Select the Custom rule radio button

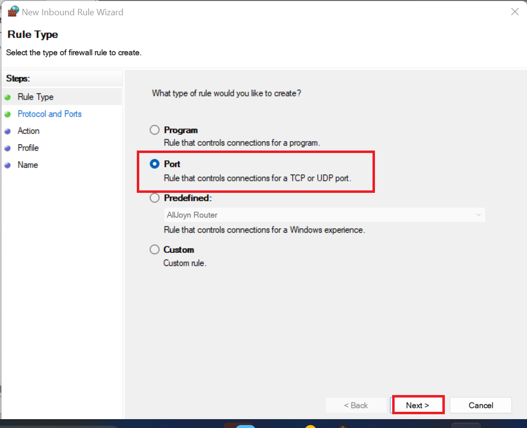pos(155,249)
